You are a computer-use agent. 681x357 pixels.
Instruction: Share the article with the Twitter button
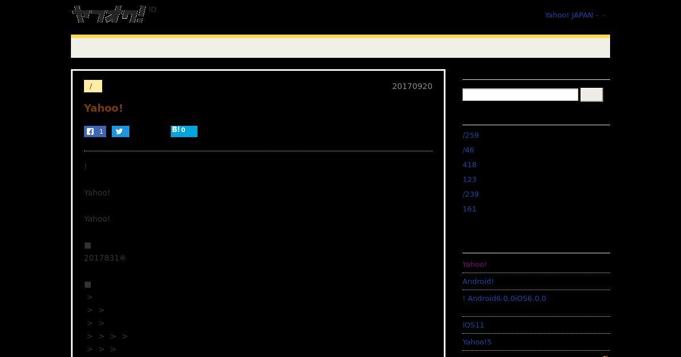pos(120,131)
